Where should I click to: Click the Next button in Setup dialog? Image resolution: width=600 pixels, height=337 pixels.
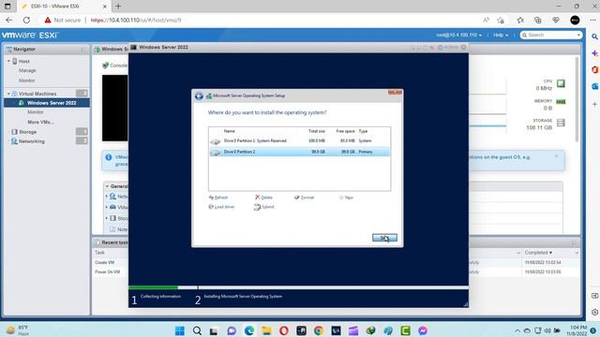384,238
